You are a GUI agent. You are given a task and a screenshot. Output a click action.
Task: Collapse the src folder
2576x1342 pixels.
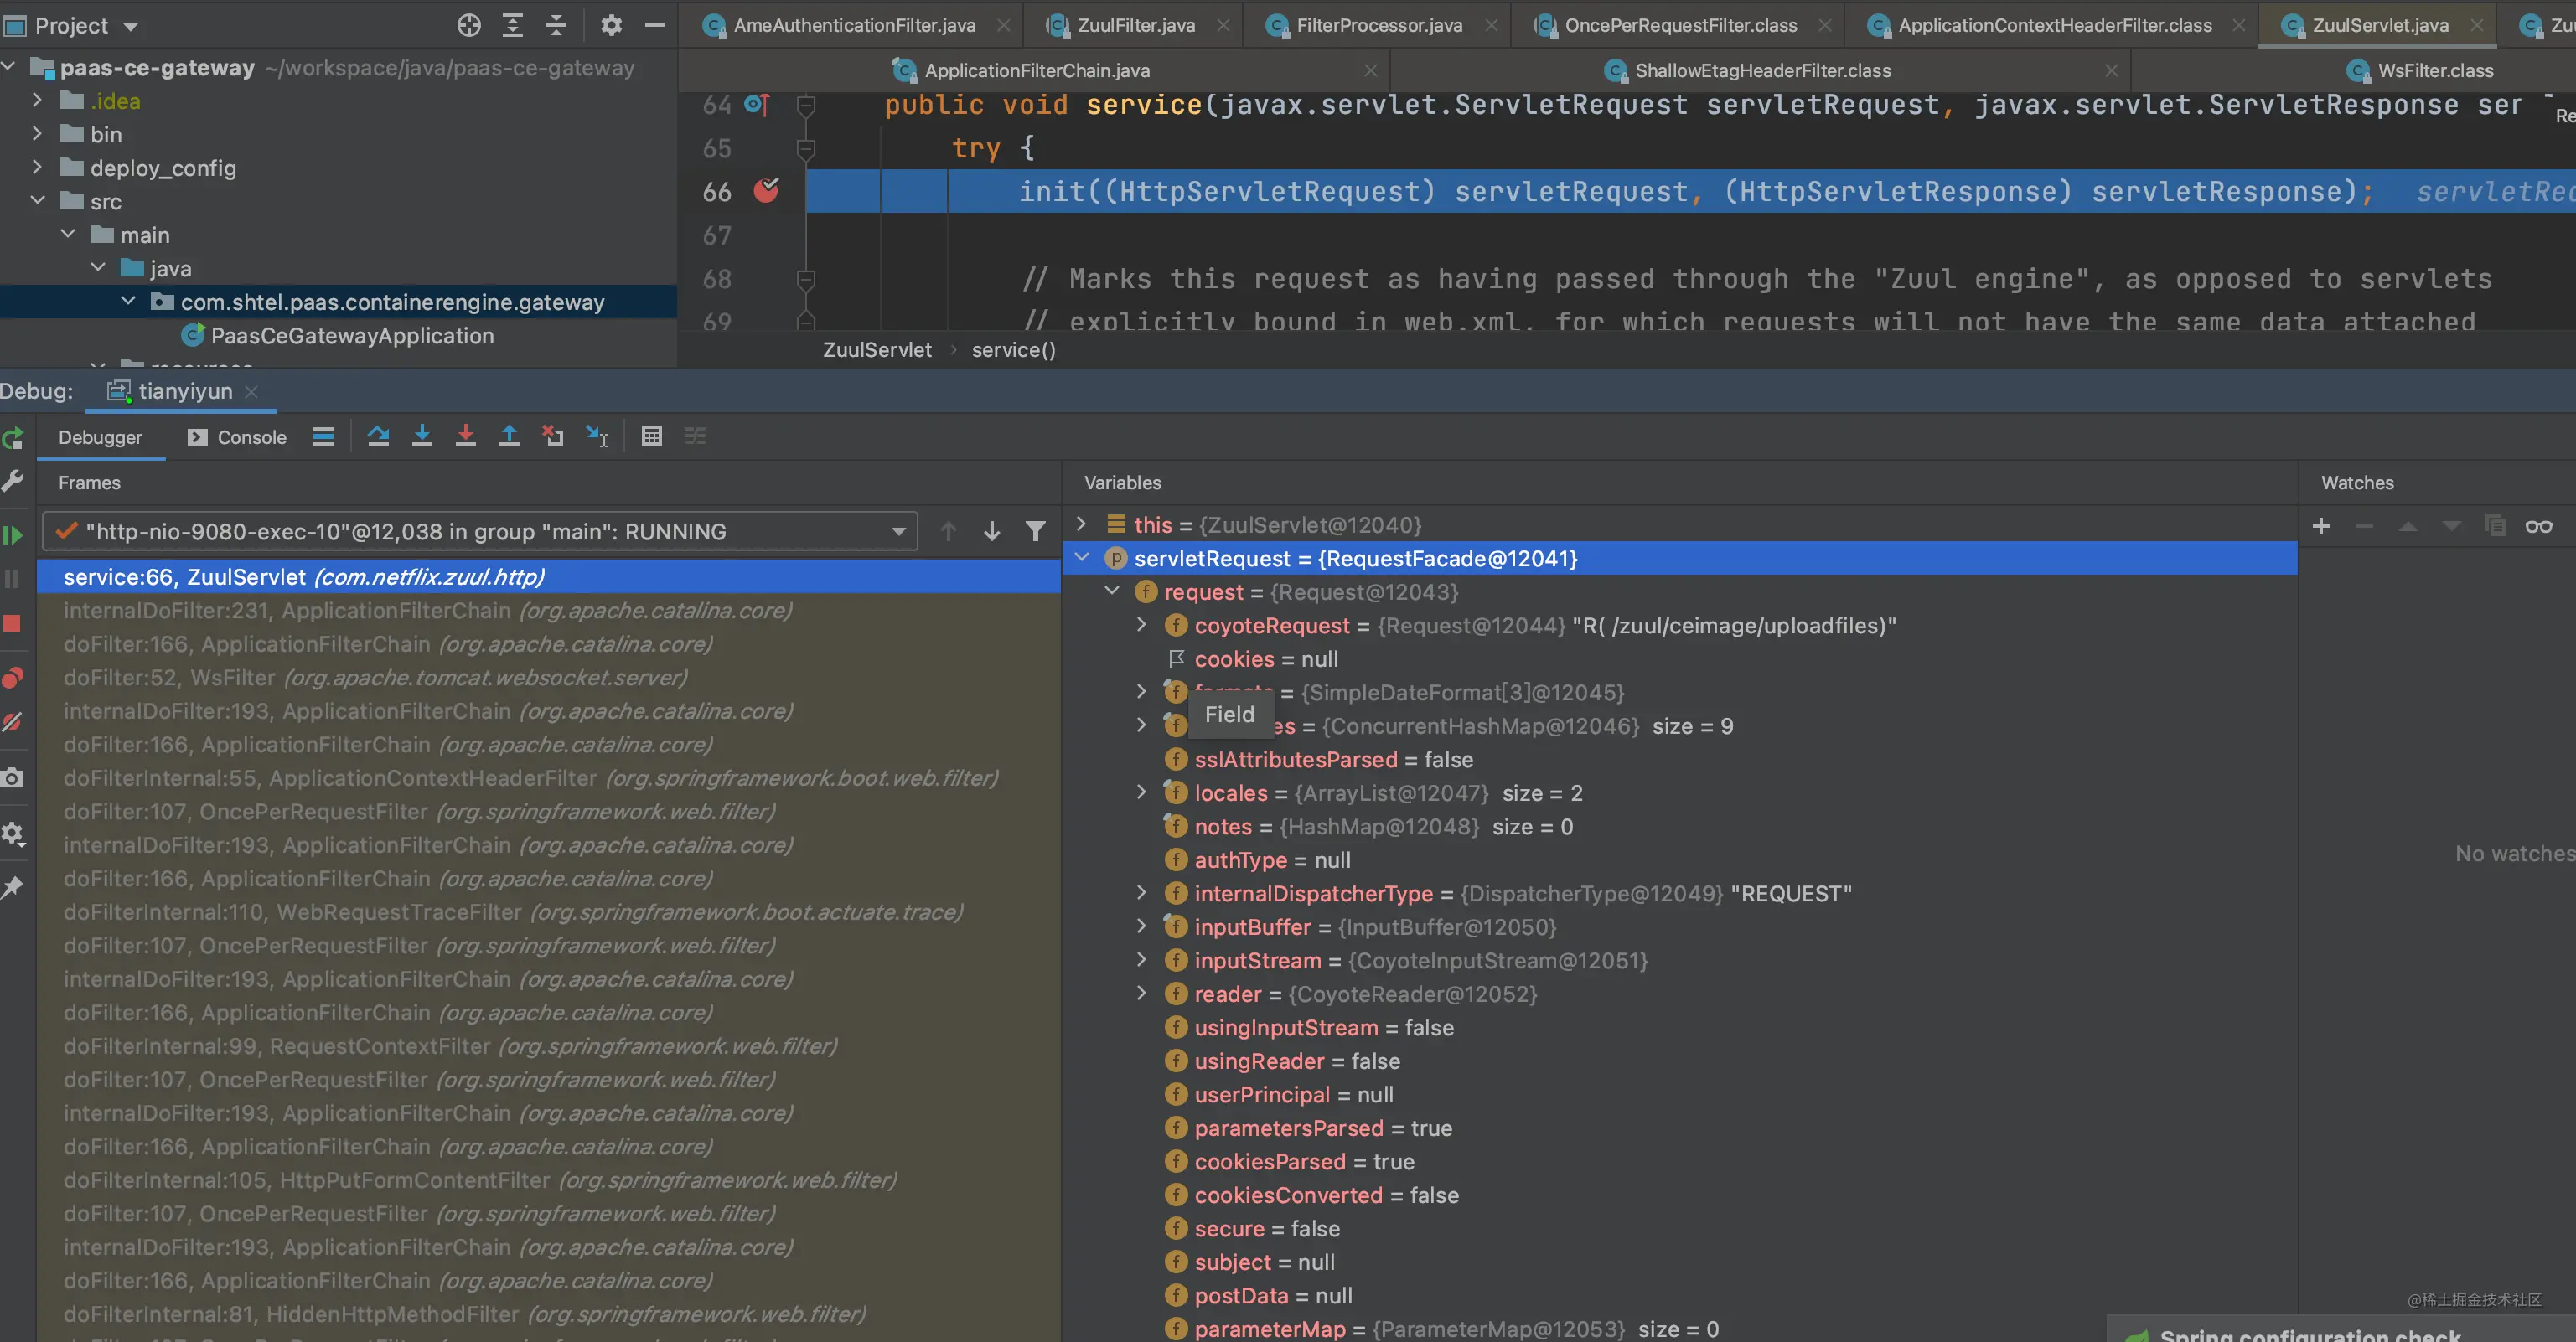37,201
